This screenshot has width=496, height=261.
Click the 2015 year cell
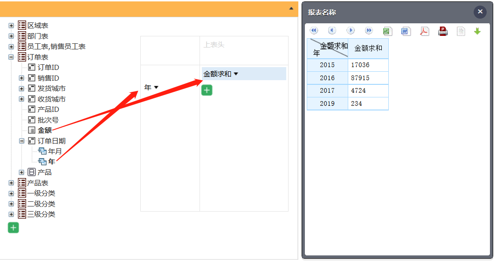pyautogui.click(x=327, y=65)
